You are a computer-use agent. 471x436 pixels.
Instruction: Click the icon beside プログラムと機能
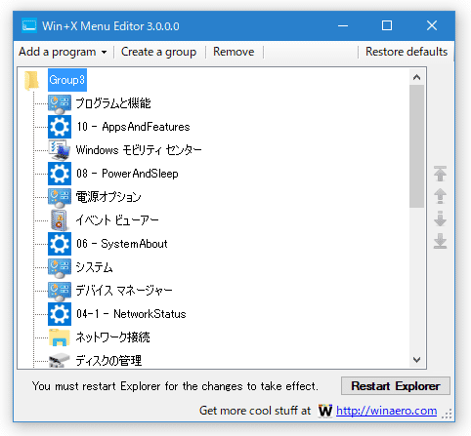pos(60,103)
